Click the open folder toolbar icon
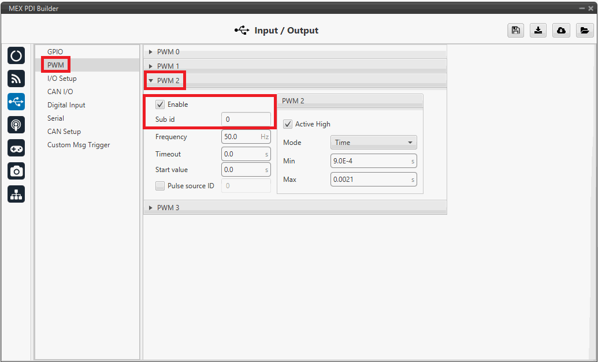This screenshot has width=598, height=362. [584, 31]
